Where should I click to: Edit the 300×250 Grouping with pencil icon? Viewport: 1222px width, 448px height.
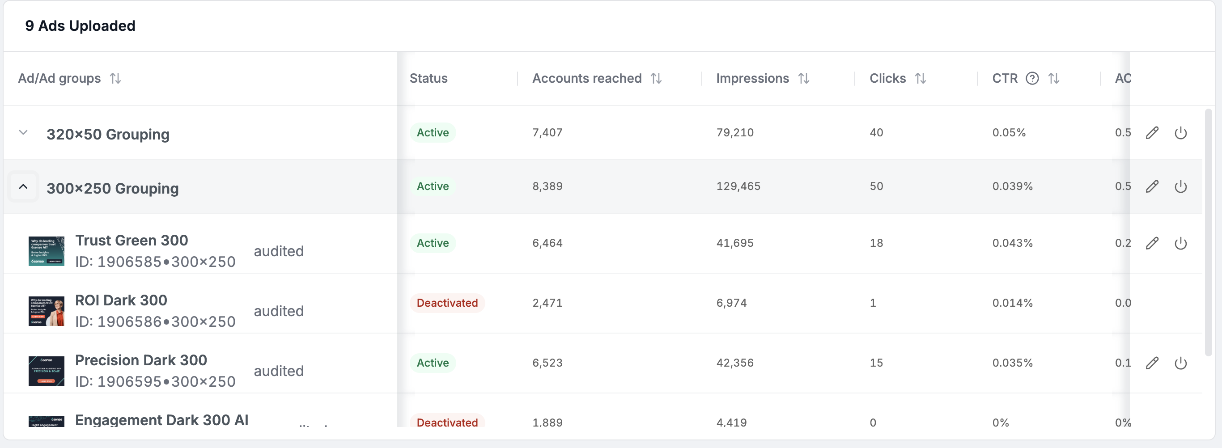click(1152, 186)
